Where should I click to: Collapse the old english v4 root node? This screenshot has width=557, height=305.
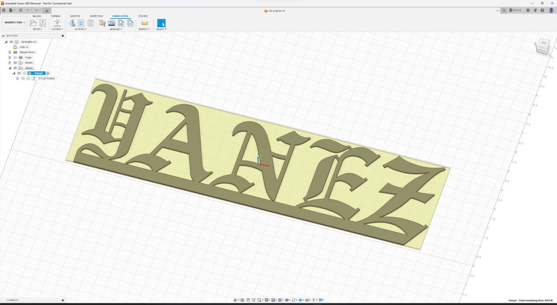tap(6, 42)
